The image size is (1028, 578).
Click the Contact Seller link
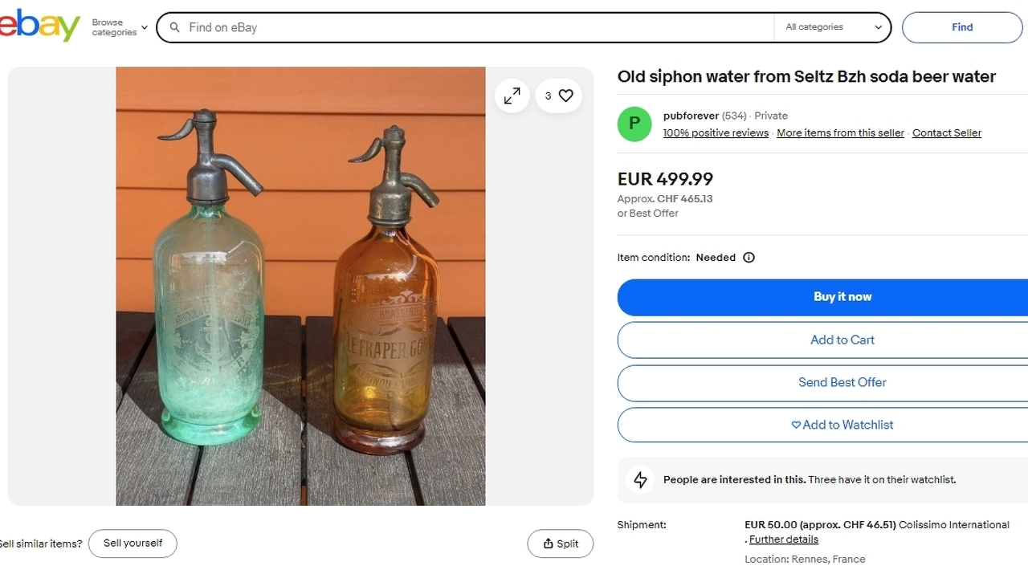point(946,133)
